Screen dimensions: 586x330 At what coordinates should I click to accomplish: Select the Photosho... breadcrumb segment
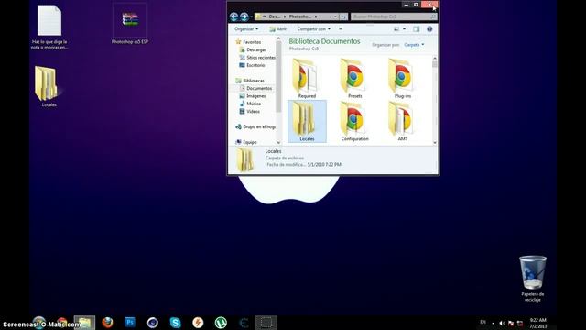pyautogui.click(x=300, y=16)
